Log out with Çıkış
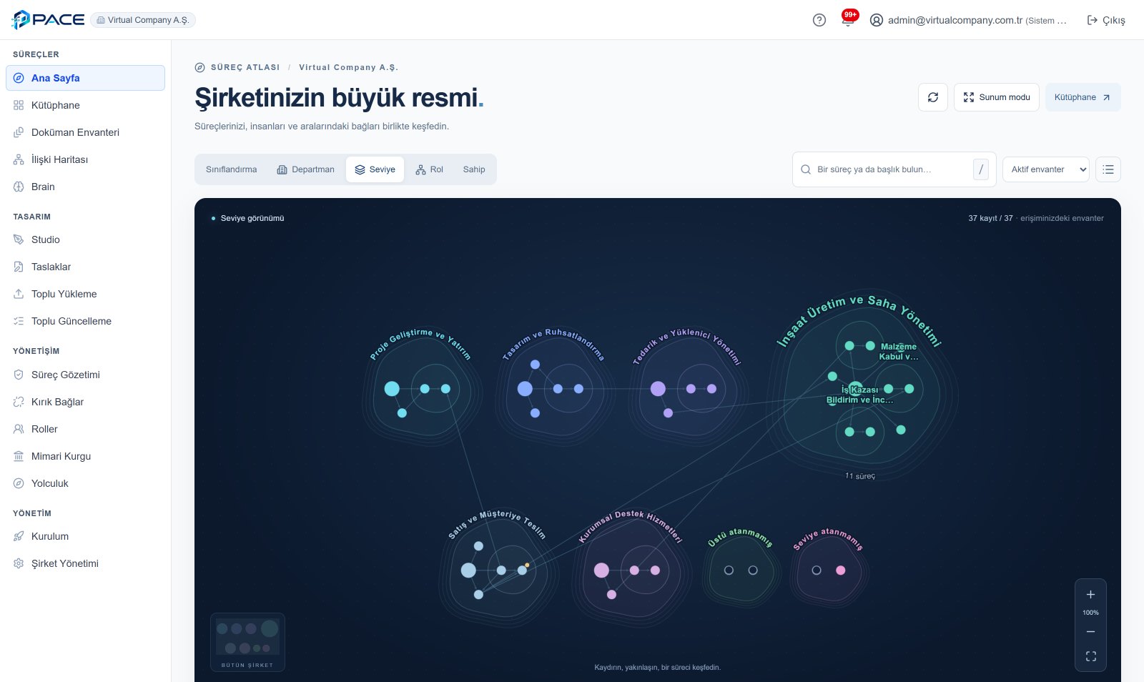 coord(1106,20)
